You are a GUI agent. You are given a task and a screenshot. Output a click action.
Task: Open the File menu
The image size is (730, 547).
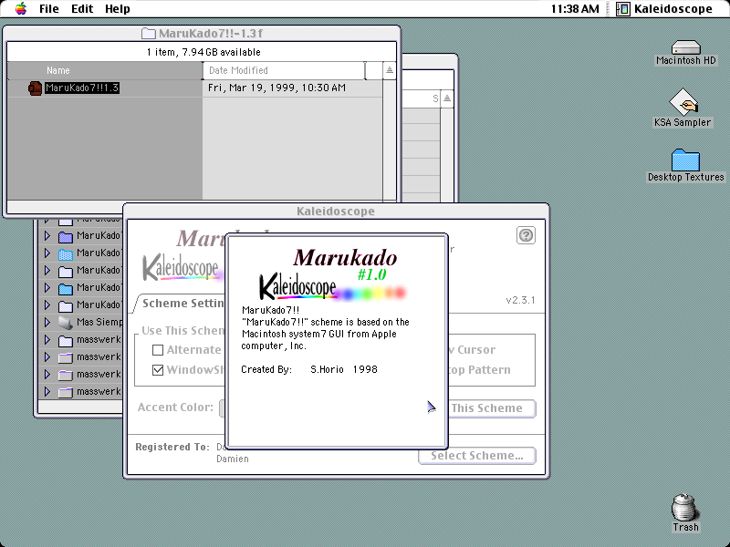pyautogui.click(x=49, y=9)
